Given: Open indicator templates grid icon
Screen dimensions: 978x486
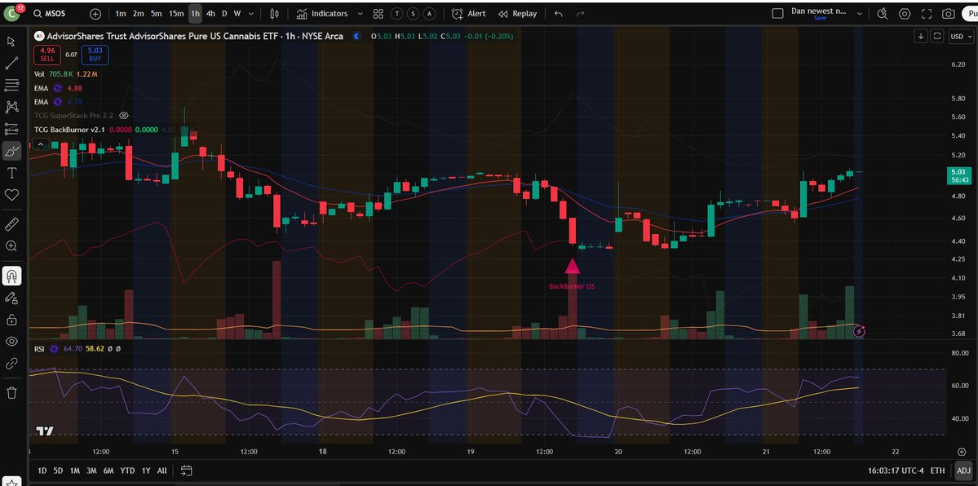Looking at the screenshot, I should coord(378,14).
